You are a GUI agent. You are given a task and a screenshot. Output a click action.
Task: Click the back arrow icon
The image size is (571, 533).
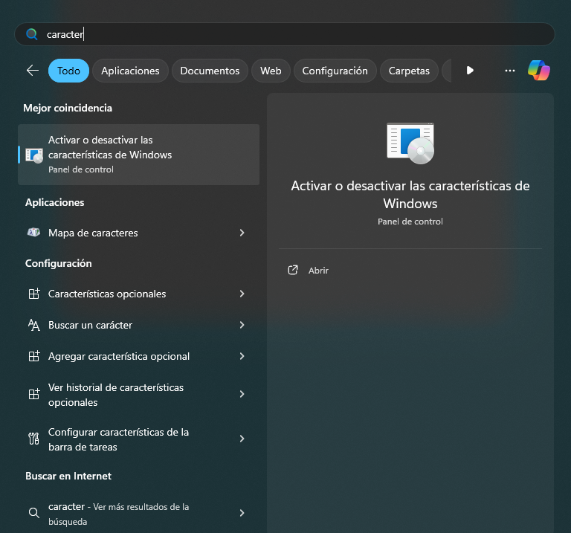[x=33, y=71]
